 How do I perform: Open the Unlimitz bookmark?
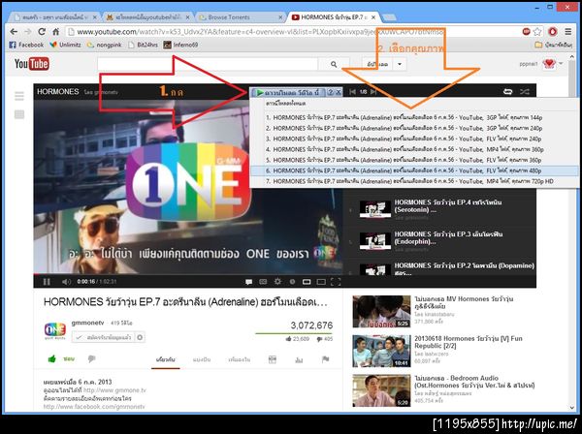click(x=65, y=45)
